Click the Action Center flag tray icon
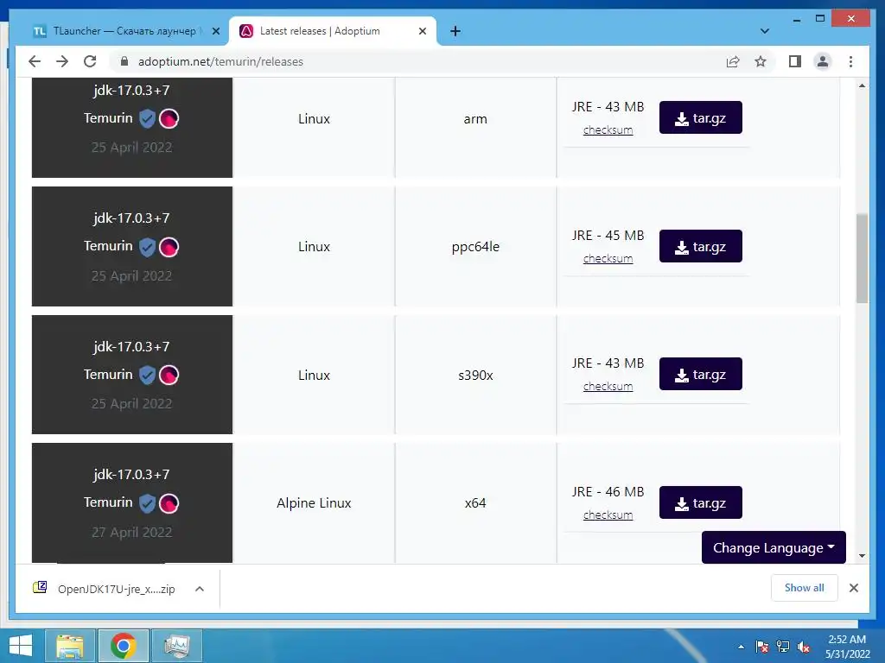This screenshot has height=663, width=885. click(762, 647)
